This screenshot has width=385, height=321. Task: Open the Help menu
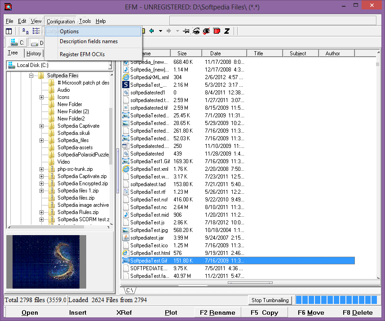(101, 21)
